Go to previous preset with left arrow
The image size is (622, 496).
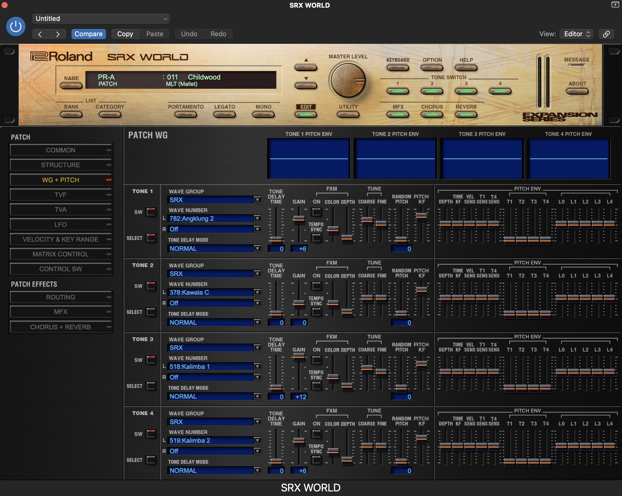(40, 34)
